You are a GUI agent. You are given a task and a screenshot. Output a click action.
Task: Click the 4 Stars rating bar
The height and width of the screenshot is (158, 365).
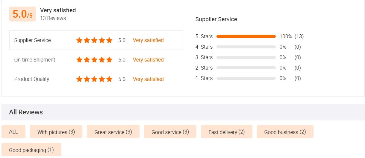click(x=246, y=47)
